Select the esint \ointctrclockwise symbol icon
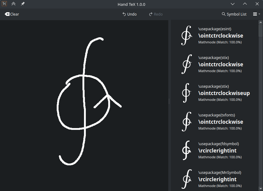The height and width of the screenshot is (191, 263). click(x=186, y=35)
